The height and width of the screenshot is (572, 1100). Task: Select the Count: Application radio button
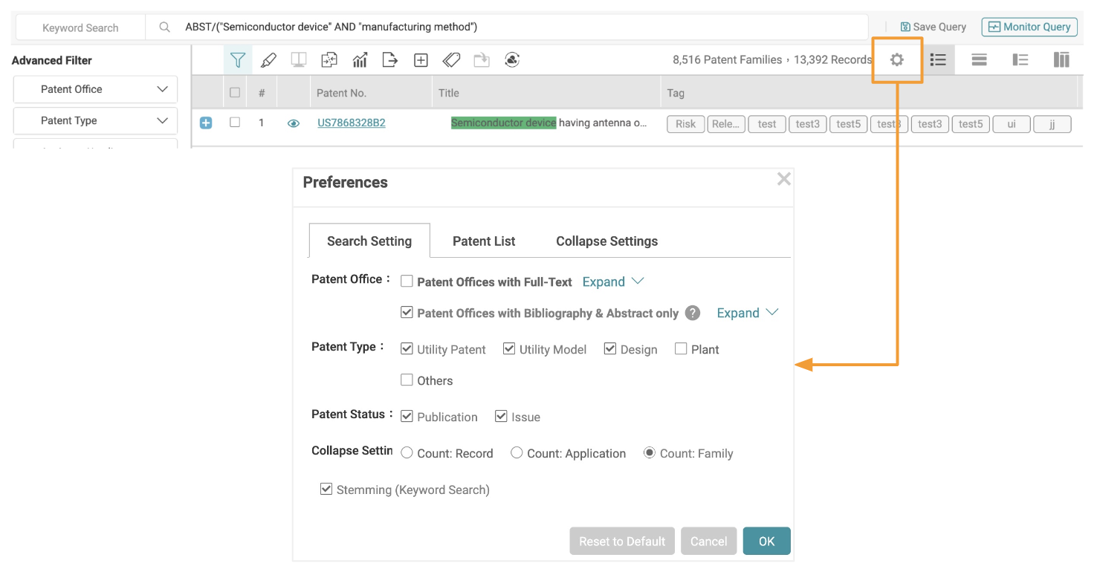click(x=517, y=452)
